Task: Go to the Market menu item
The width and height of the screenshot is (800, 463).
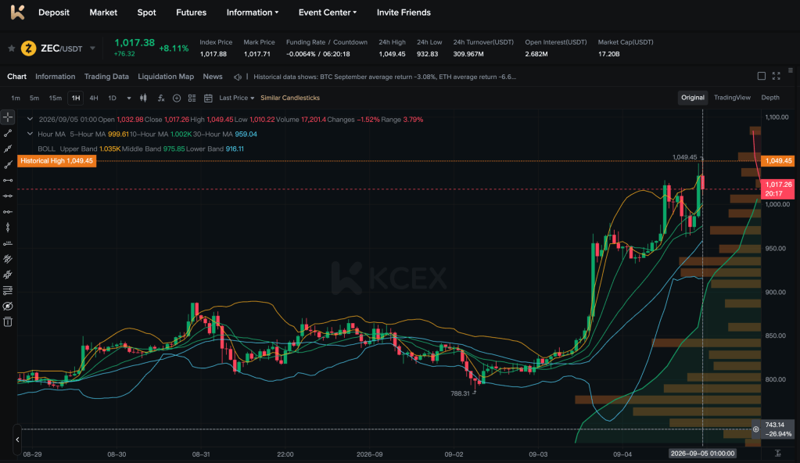Action: (x=103, y=13)
